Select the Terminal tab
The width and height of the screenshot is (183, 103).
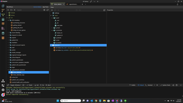coord(149,85)
